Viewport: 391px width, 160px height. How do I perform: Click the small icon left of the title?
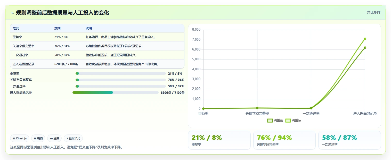click(x=12, y=13)
